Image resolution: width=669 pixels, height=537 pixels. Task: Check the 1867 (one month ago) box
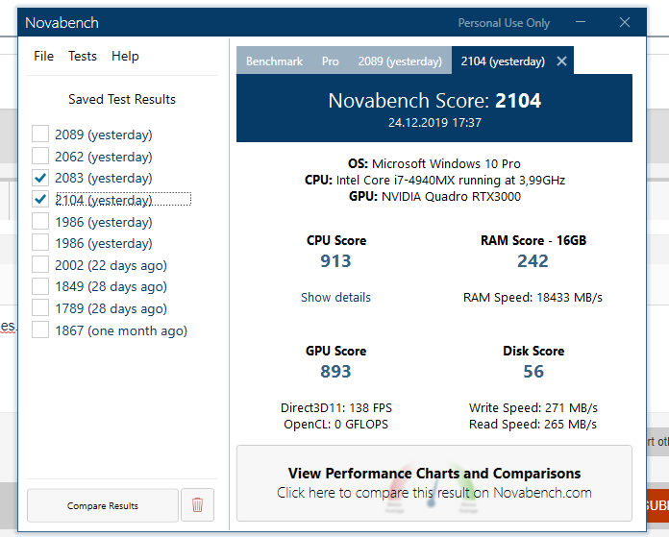40,330
